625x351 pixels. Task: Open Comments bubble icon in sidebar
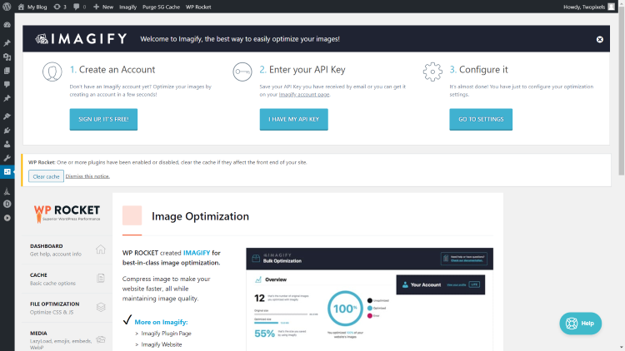[x=7, y=84]
